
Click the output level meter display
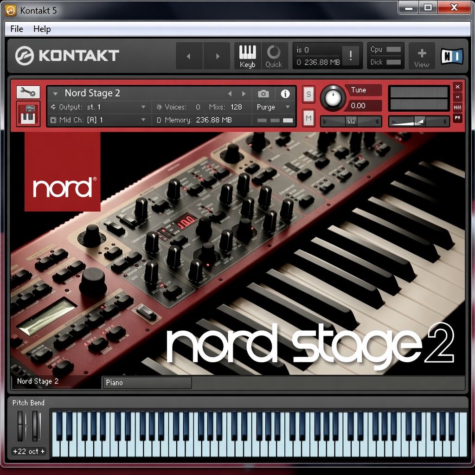pyautogui.click(x=419, y=98)
